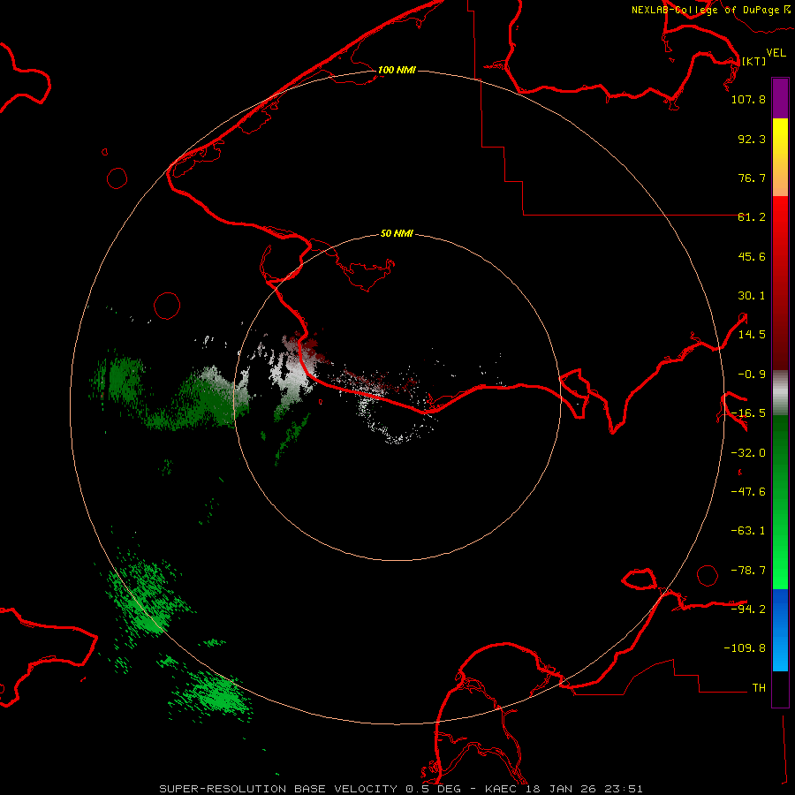Click the -94.2 velocity scale value
Image resolution: width=795 pixels, height=795 pixels.
click(x=748, y=609)
